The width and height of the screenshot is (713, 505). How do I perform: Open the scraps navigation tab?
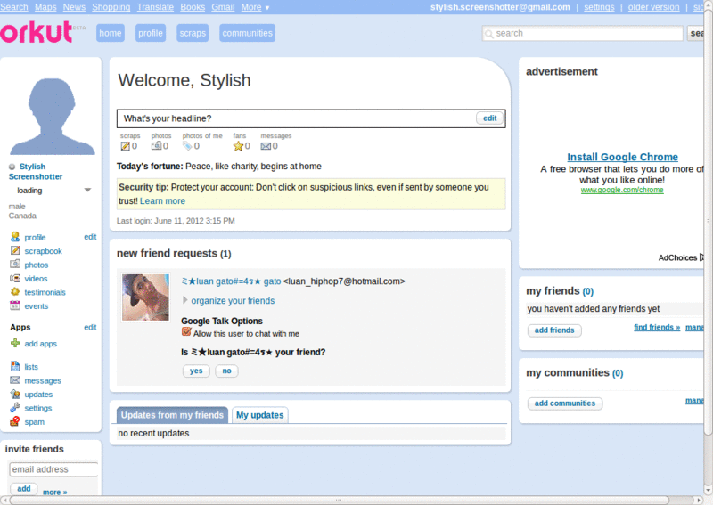[x=193, y=33]
